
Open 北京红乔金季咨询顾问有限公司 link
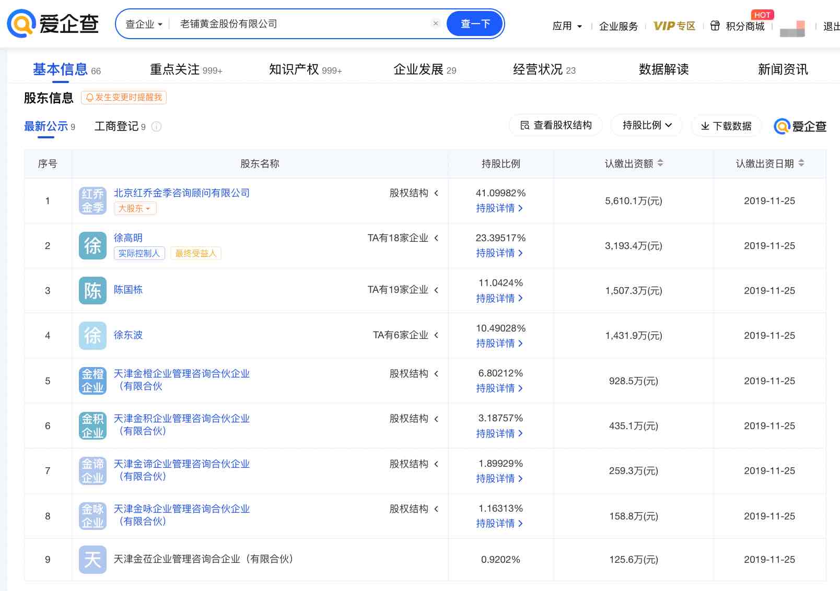(x=181, y=193)
